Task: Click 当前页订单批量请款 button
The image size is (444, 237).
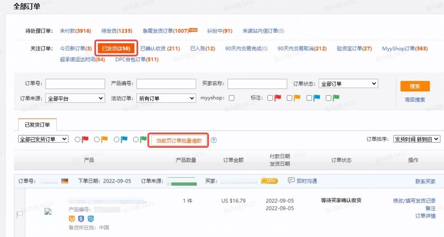Action: click(179, 141)
